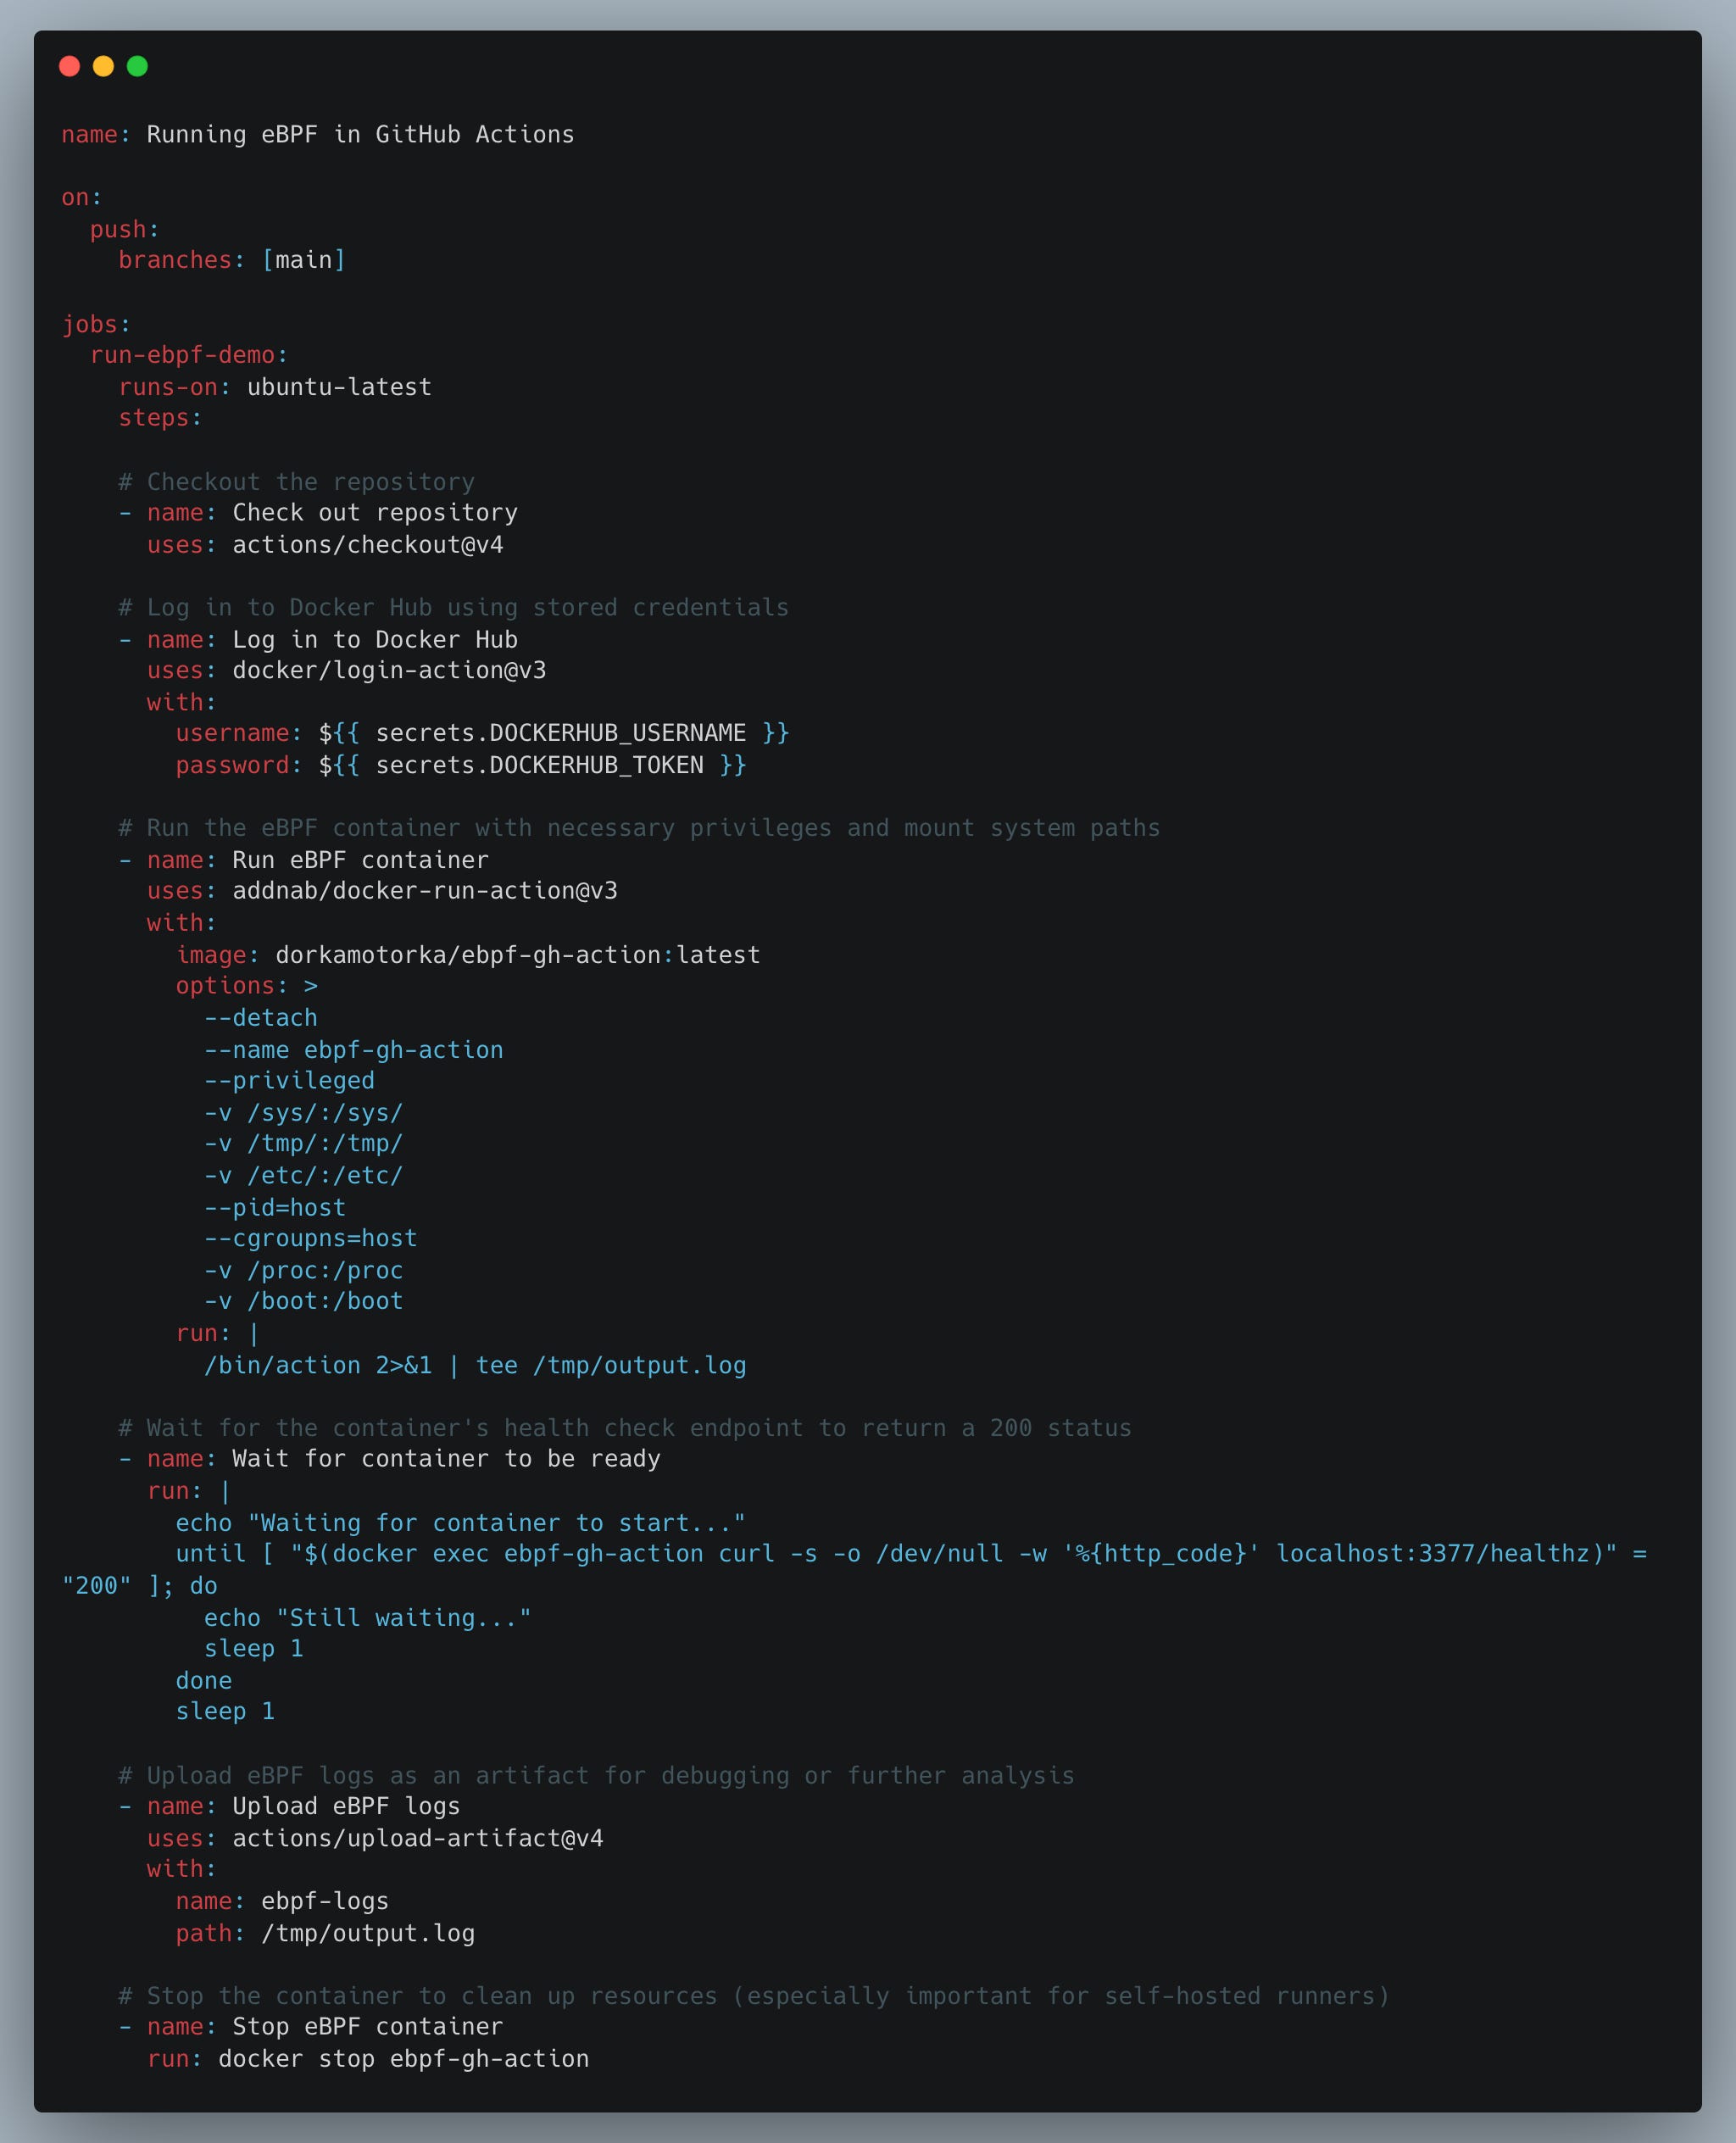Image resolution: width=1736 pixels, height=2143 pixels.
Task: Click the yellow minimize traffic light
Action: 104,66
